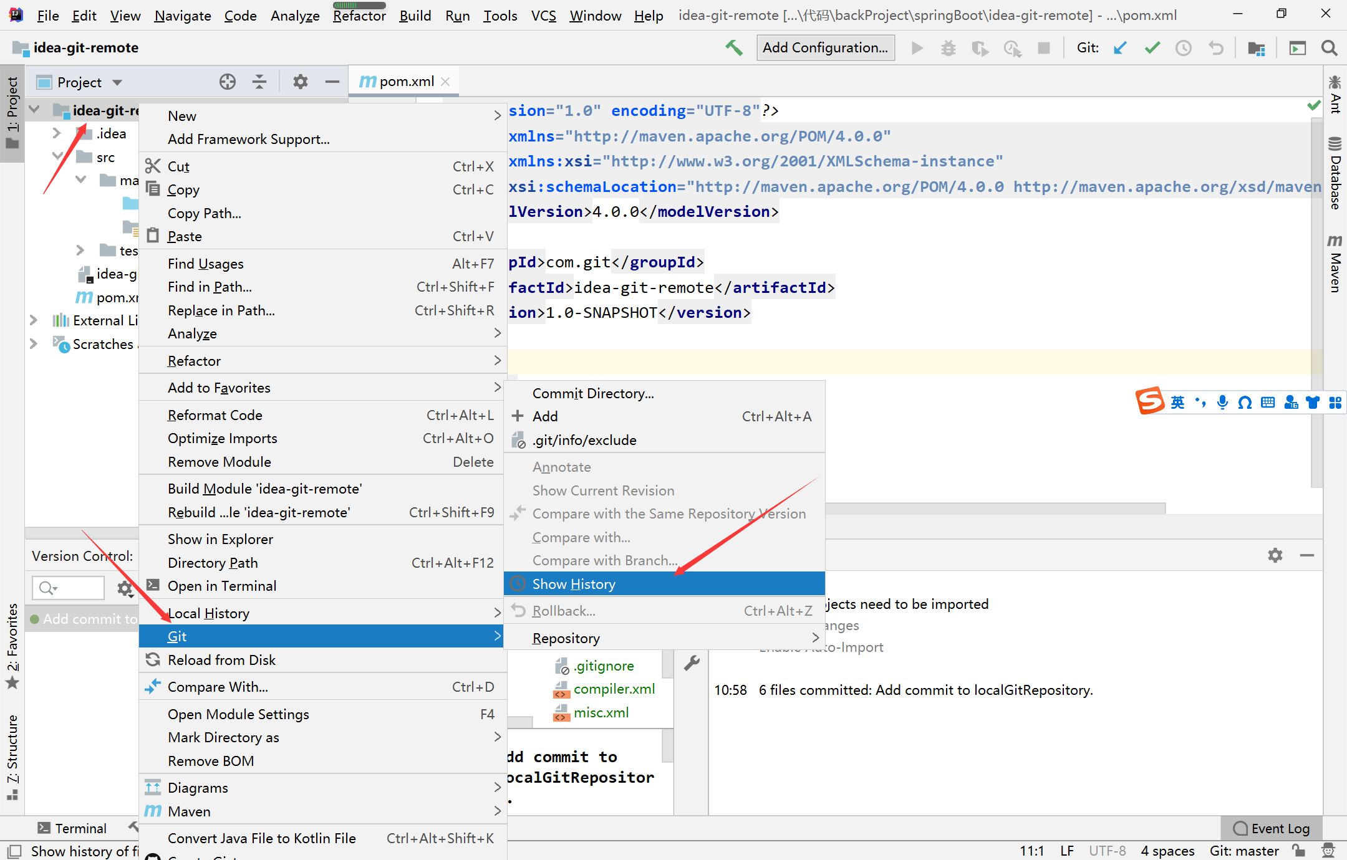The image size is (1347, 860).
Task: Expand the Scratches tree node
Action: (x=34, y=344)
